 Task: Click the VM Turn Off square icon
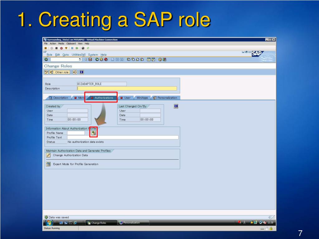[x=57, y=48]
